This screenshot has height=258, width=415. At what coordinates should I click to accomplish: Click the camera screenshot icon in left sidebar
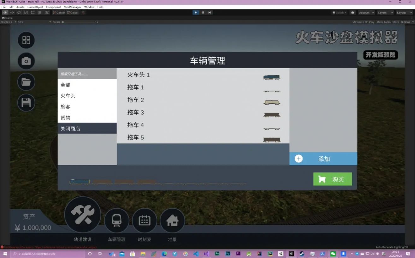pos(26,61)
